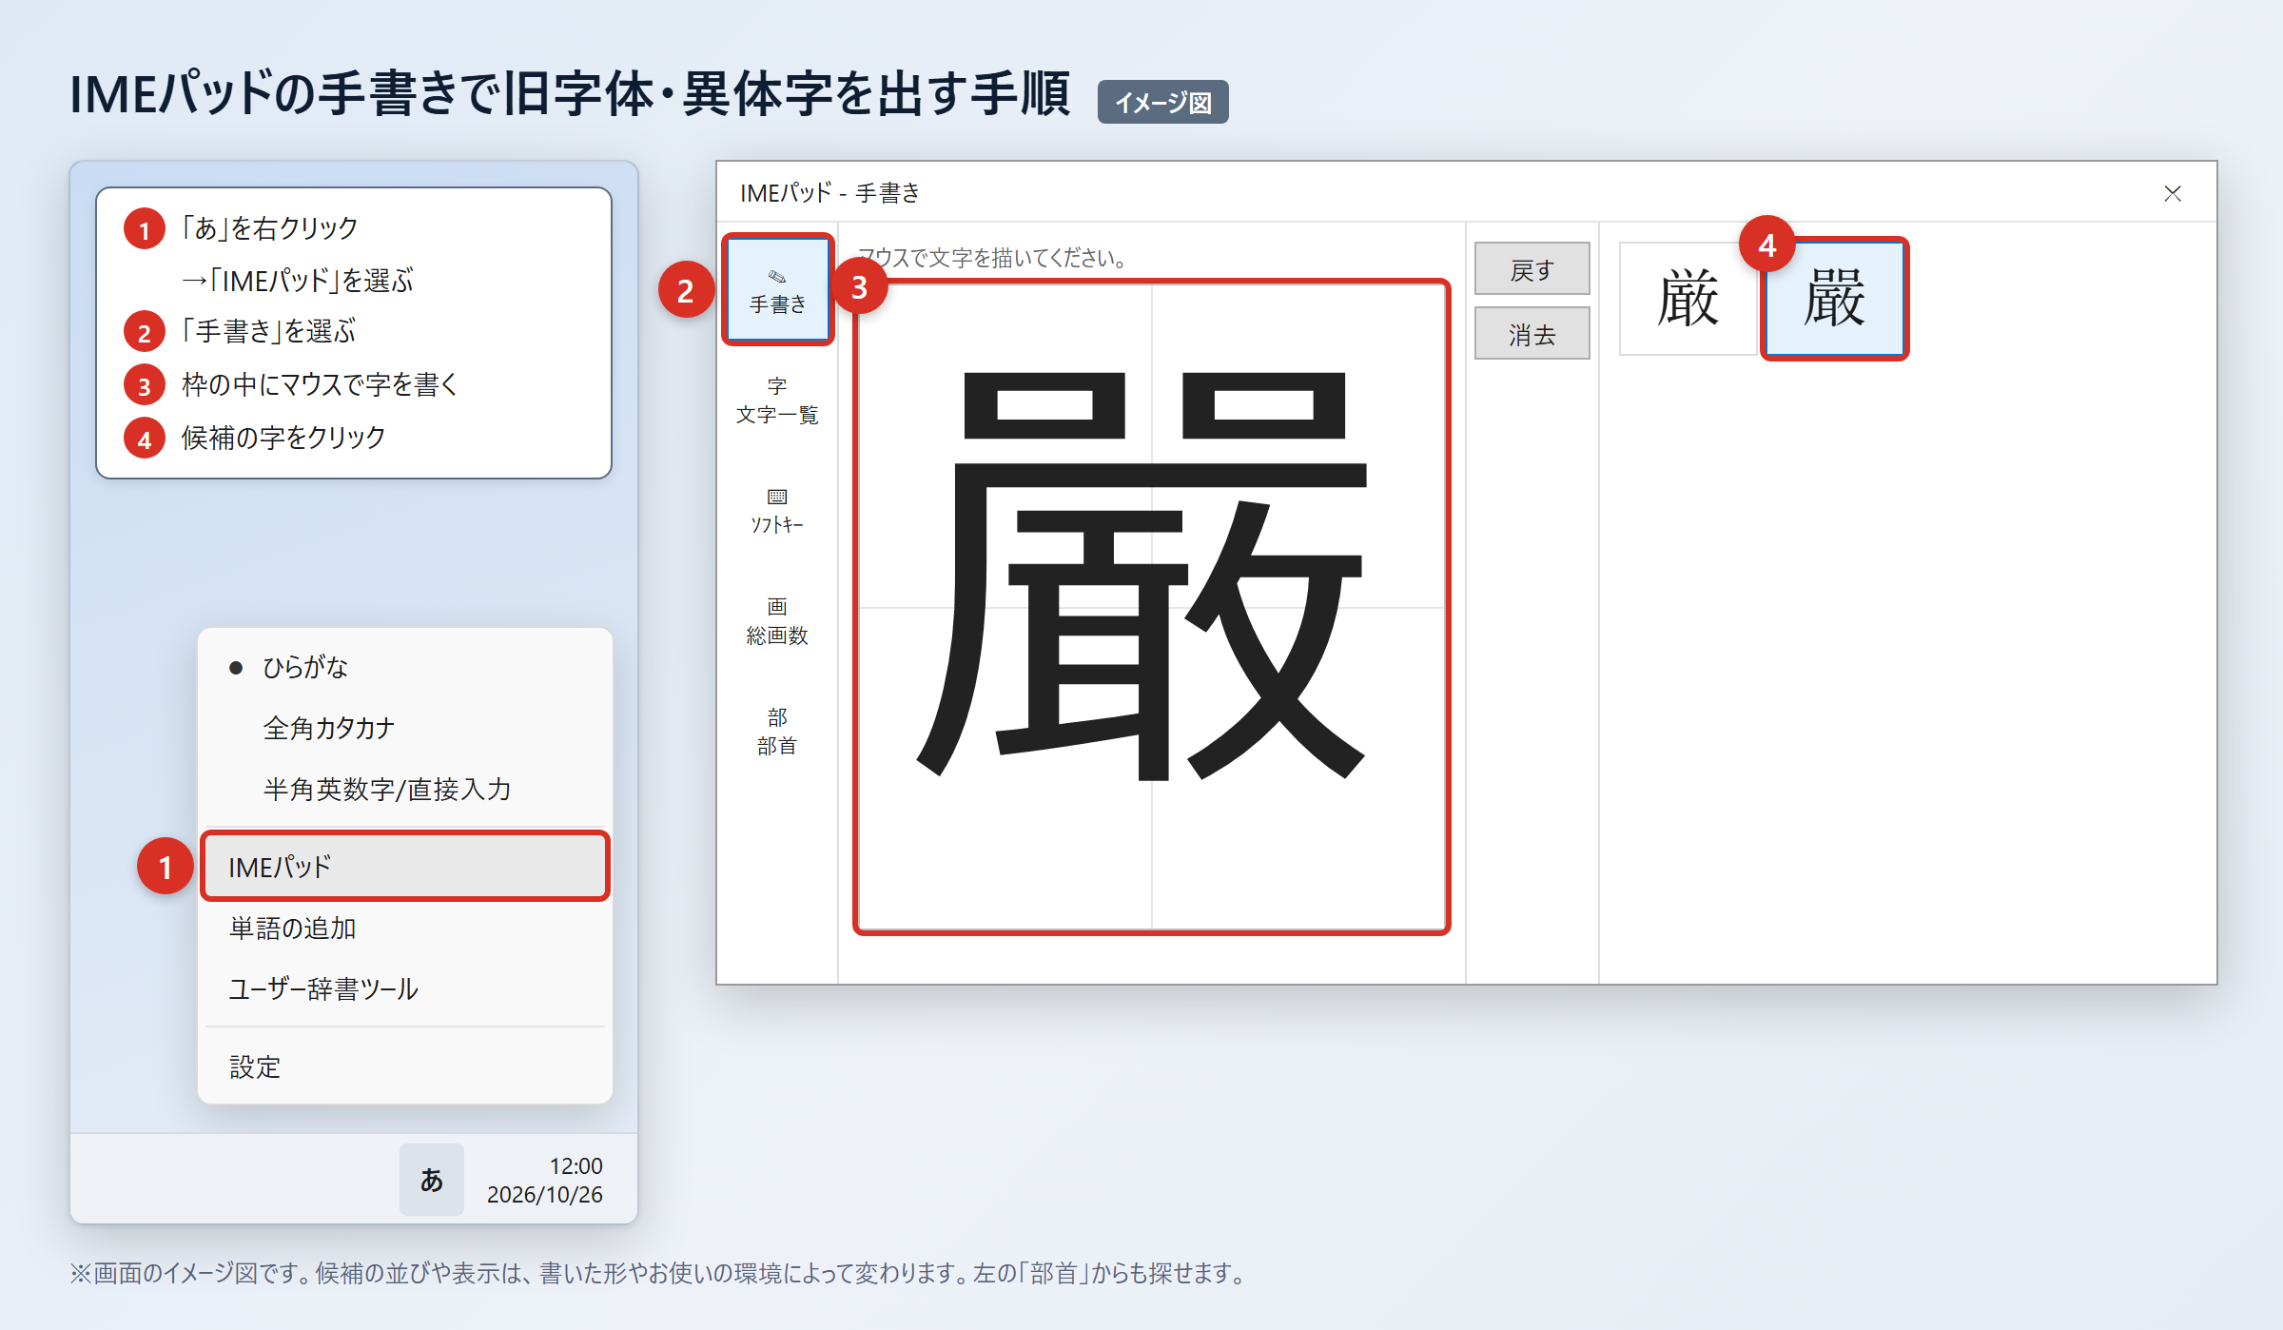2283x1330 pixels.
Task: Click the IMEパッド - 手書き window title
Action: (x=830, y=193)
